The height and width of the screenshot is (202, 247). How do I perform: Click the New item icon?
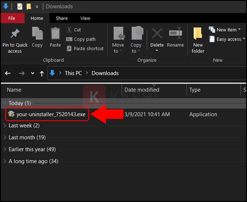point(212,30)
